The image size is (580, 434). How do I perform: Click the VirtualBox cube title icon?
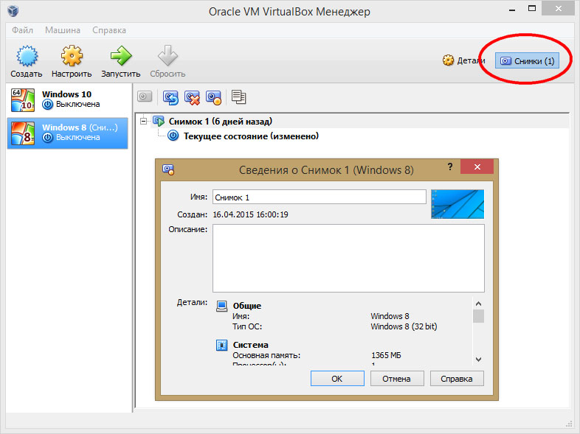(x=13, y=11)
